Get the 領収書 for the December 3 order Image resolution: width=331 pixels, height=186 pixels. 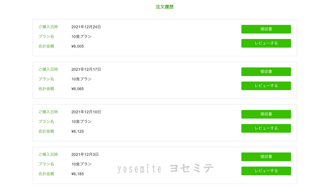pyautogui.click(x=266, y=157)
